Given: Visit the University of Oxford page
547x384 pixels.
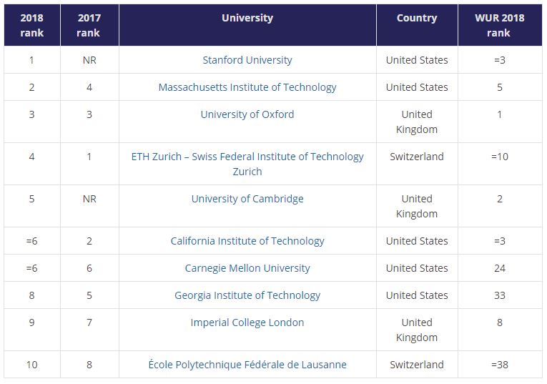Looking at the screenshot, I should (247, 114).
